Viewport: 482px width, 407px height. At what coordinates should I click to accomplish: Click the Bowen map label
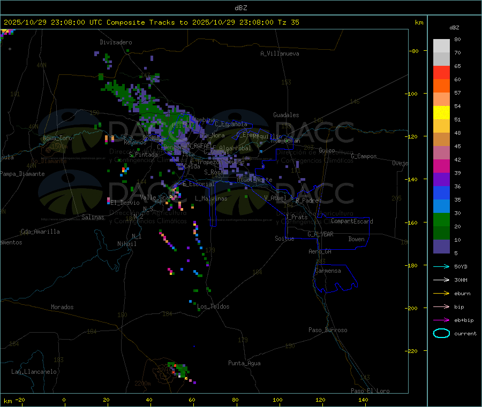(x=356, y=239)
